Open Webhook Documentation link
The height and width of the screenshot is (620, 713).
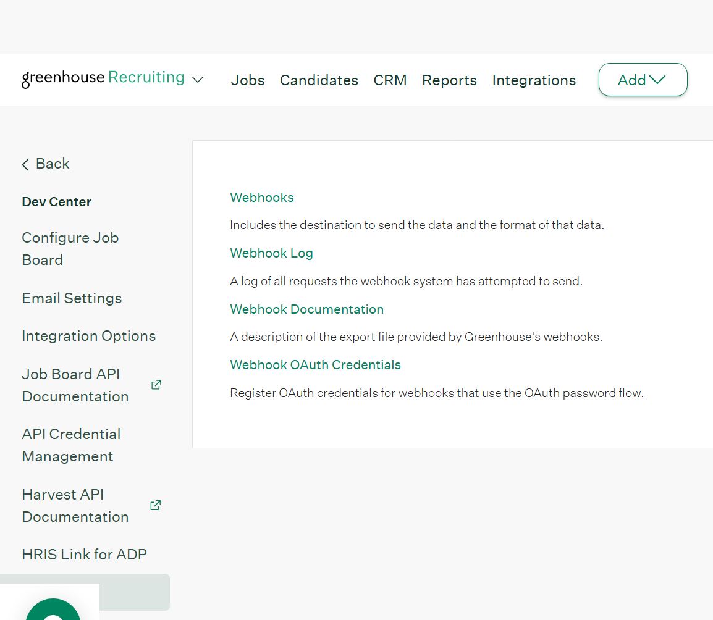click(307, 309)
